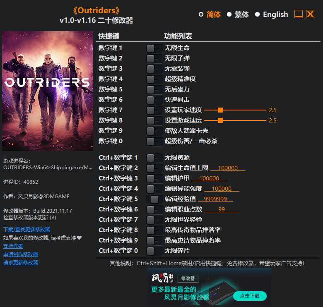
Task: Turn on 无后坐力 switch
Action: tap(154, 90)
